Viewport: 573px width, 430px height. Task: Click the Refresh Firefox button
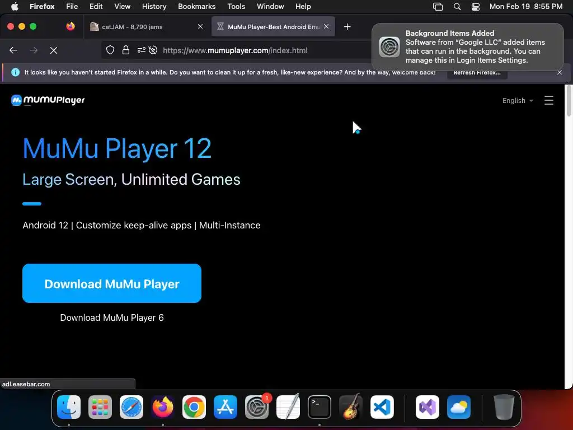pyautogui.click(x=477, y=72)
